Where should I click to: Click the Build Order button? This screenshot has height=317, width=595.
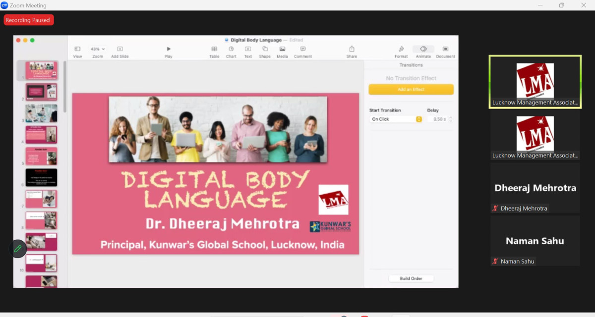411,278
